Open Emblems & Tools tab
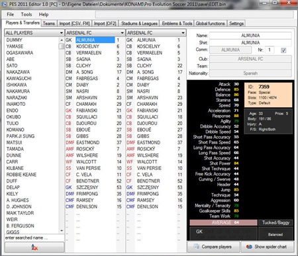The height and width of the screenshot is (256, 298). (177, 23)
